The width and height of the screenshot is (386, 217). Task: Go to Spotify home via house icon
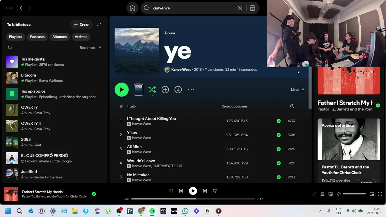132,8
